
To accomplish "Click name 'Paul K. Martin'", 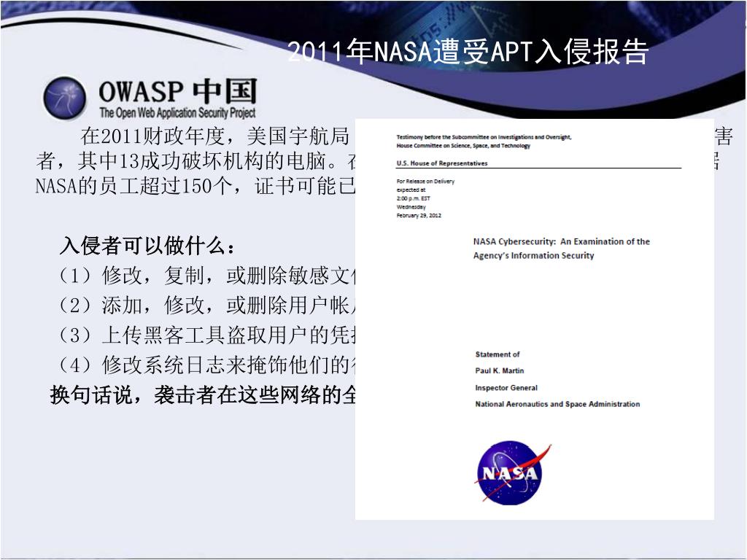I will pyautogui.click(x=499, y=370).
